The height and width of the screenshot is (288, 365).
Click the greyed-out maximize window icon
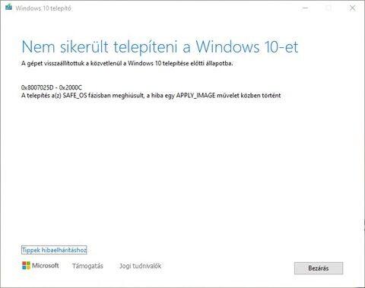tap(328, 8)
